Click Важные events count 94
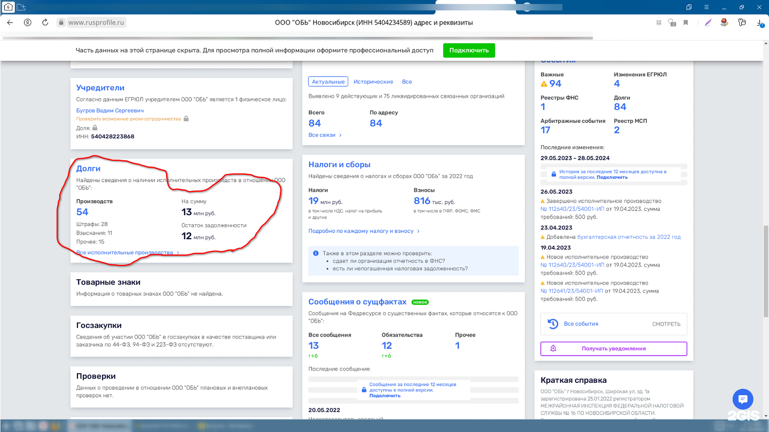The width and height of the screenshot is (769, 432). (555, 84)
